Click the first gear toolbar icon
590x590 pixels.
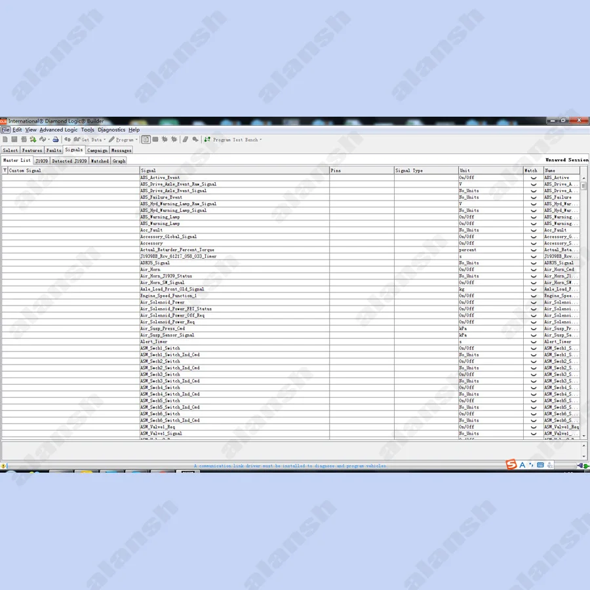coord(165,140)
